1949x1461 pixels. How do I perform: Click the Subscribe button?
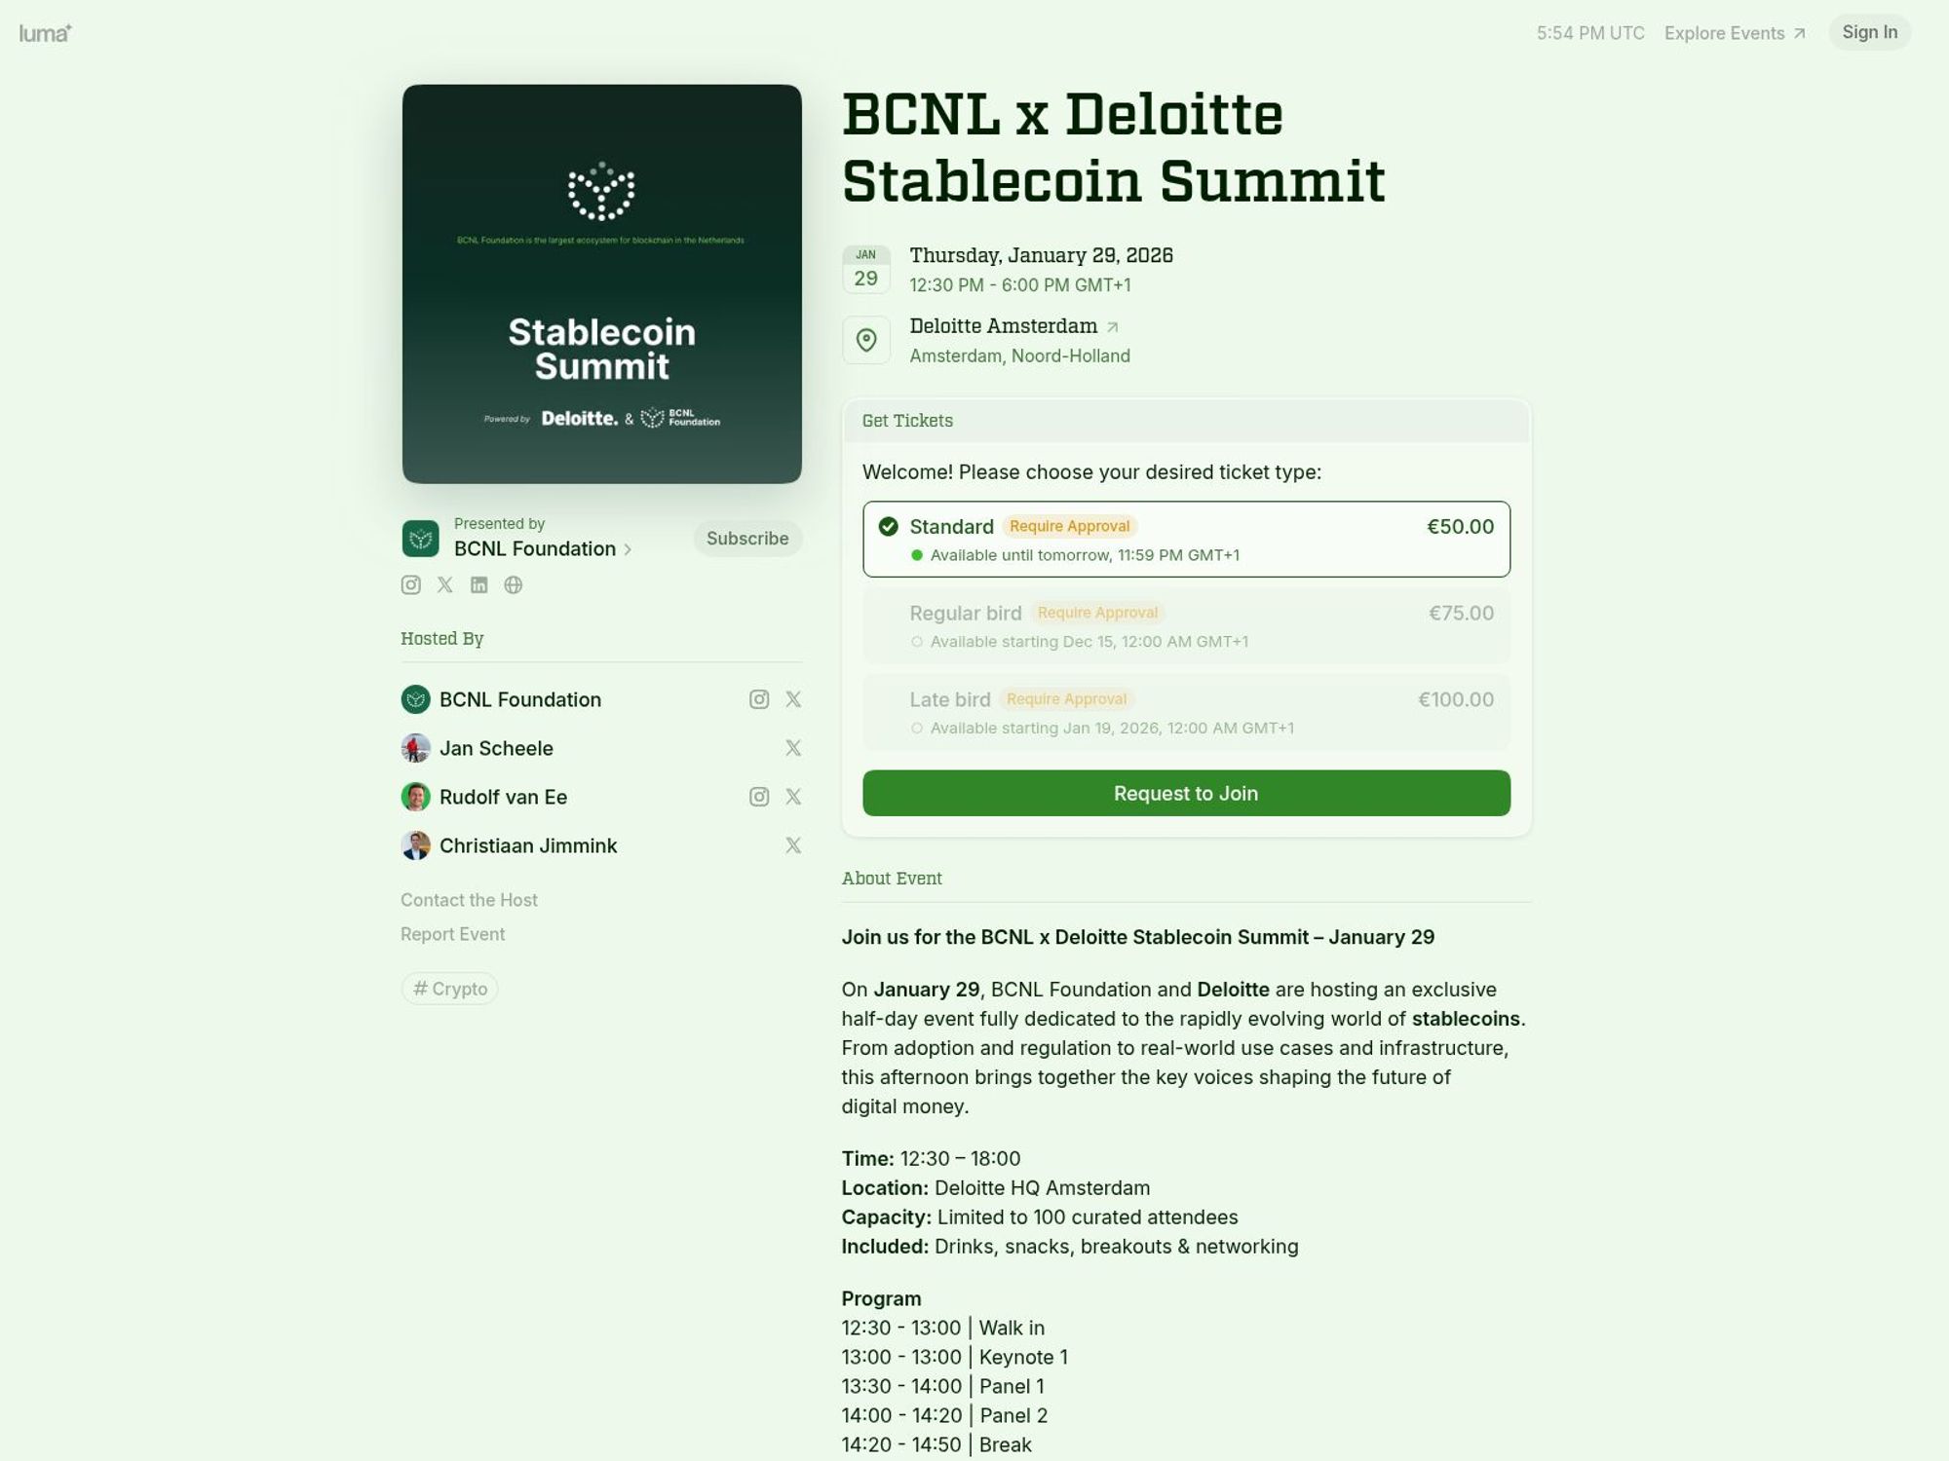click(746, 539)
